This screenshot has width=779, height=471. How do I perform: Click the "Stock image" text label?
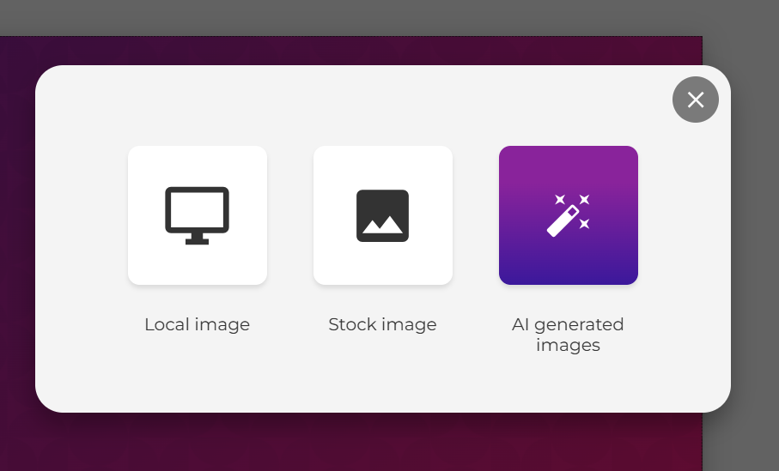pos(382,325)
